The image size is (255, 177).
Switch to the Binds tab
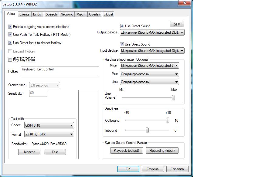pyautogui.click(x=37, y=14)
